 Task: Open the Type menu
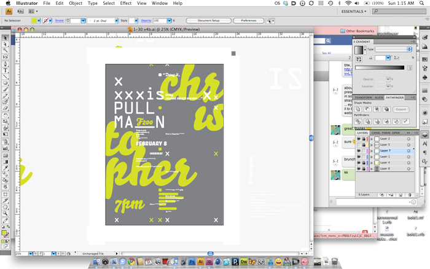(x=92, y=3)
